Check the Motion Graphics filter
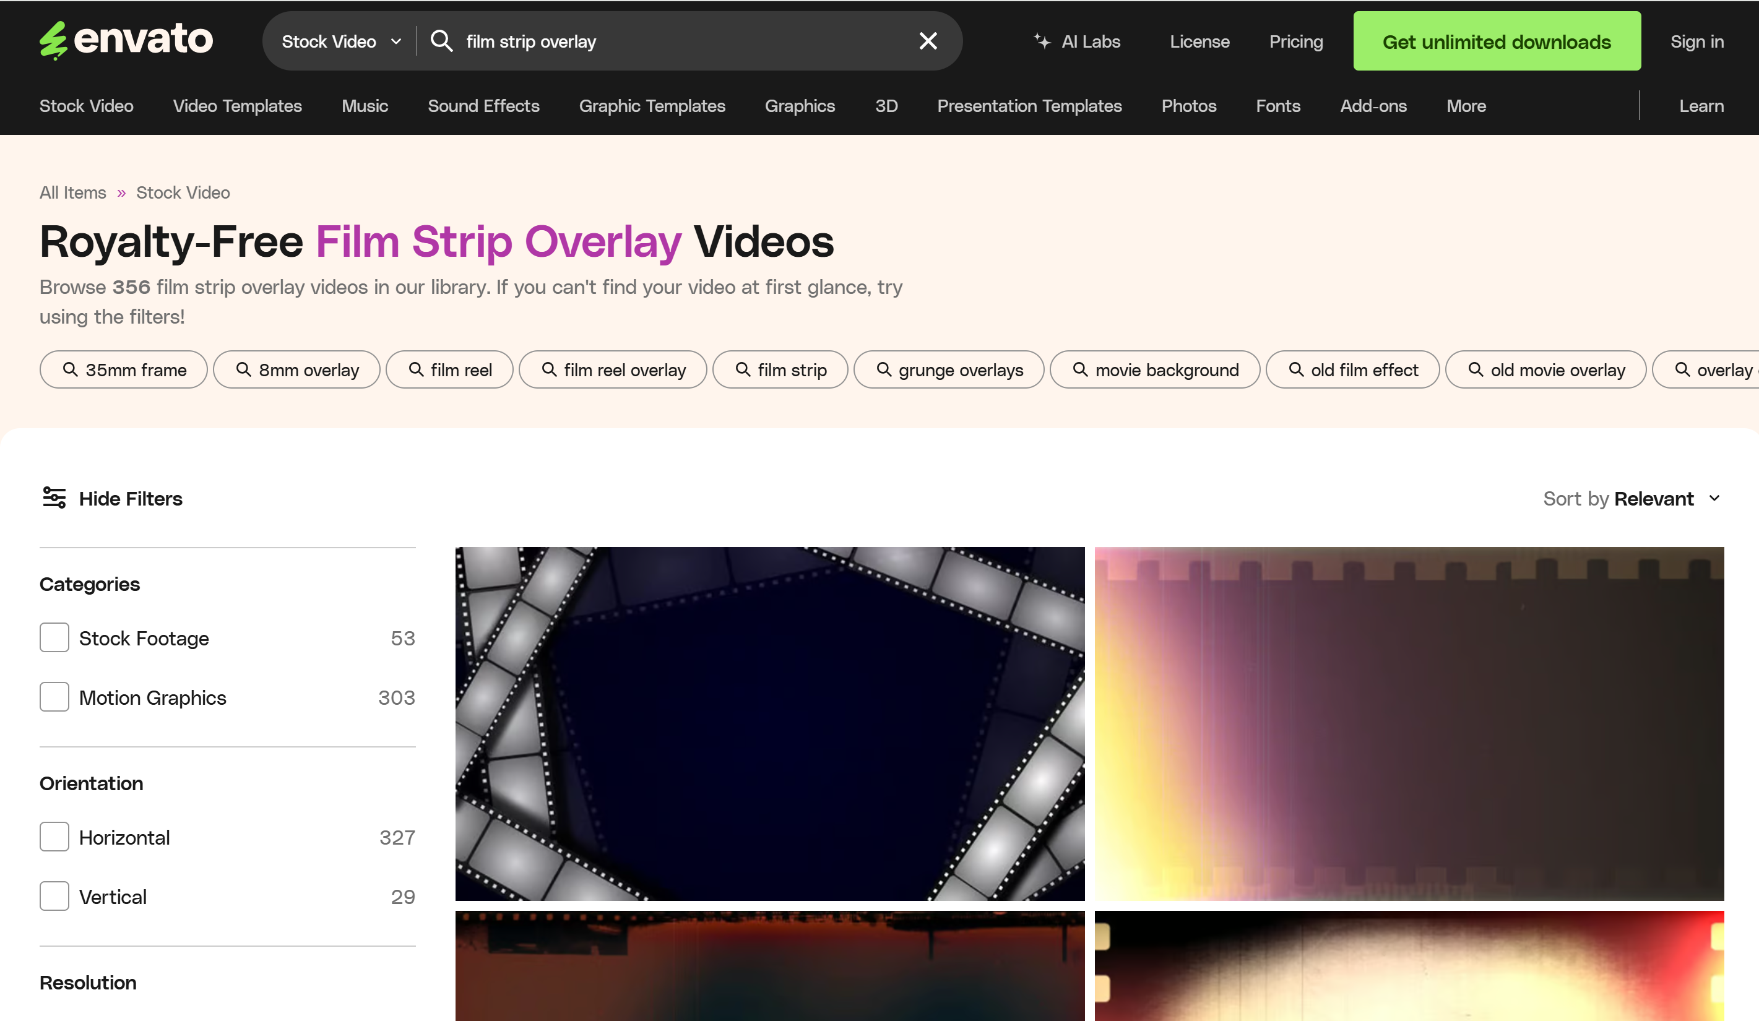The image size is (1759, 1021). (54, 697)
